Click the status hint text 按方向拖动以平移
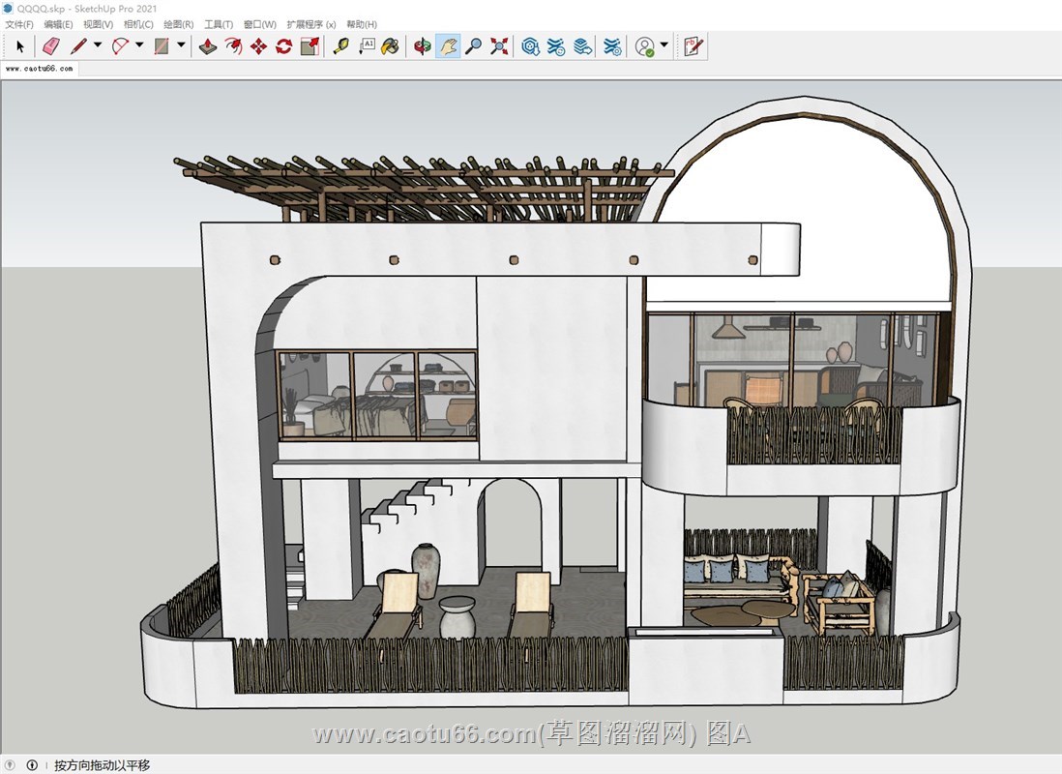 click(102, 765)
